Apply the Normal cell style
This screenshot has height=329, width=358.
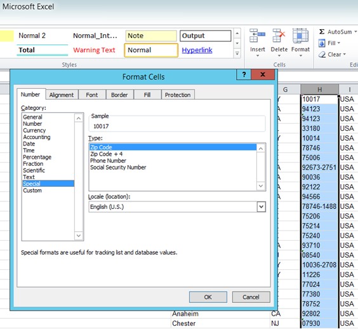[151, 50]
